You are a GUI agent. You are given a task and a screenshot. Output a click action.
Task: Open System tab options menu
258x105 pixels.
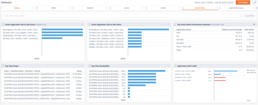(107, 8)
